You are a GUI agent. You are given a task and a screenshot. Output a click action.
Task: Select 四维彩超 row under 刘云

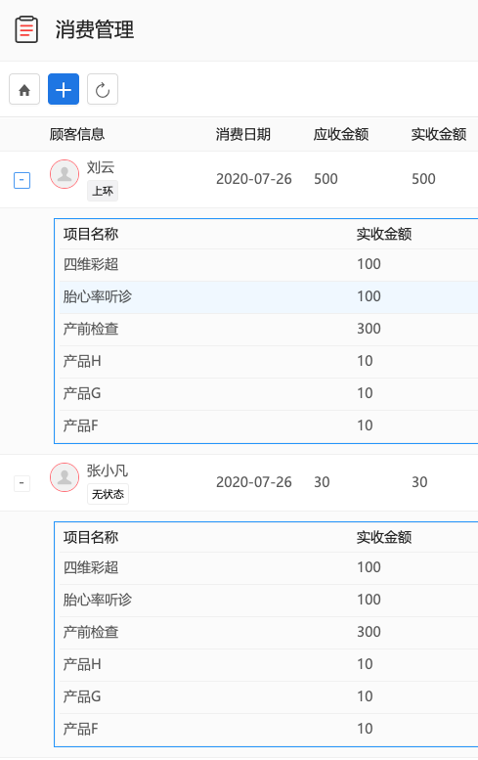pos(269,265)
